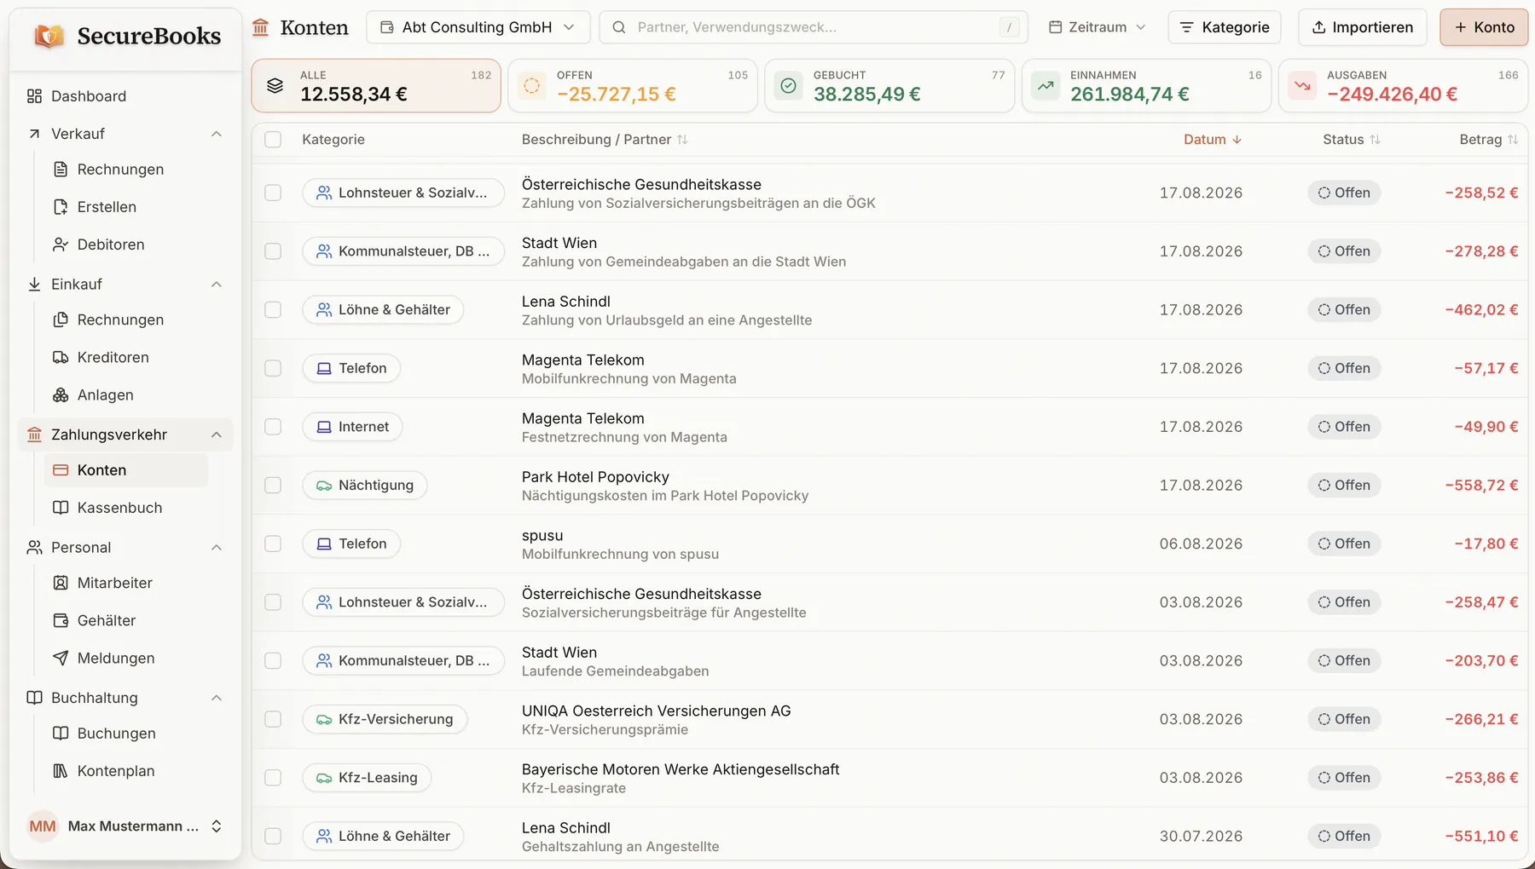
Task: Click the Kreditoren truck icon
Action: (x=61, y=357)
